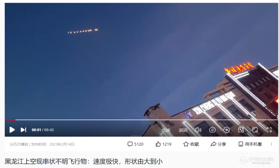Open the 超清 quality selector

point(183,130)
